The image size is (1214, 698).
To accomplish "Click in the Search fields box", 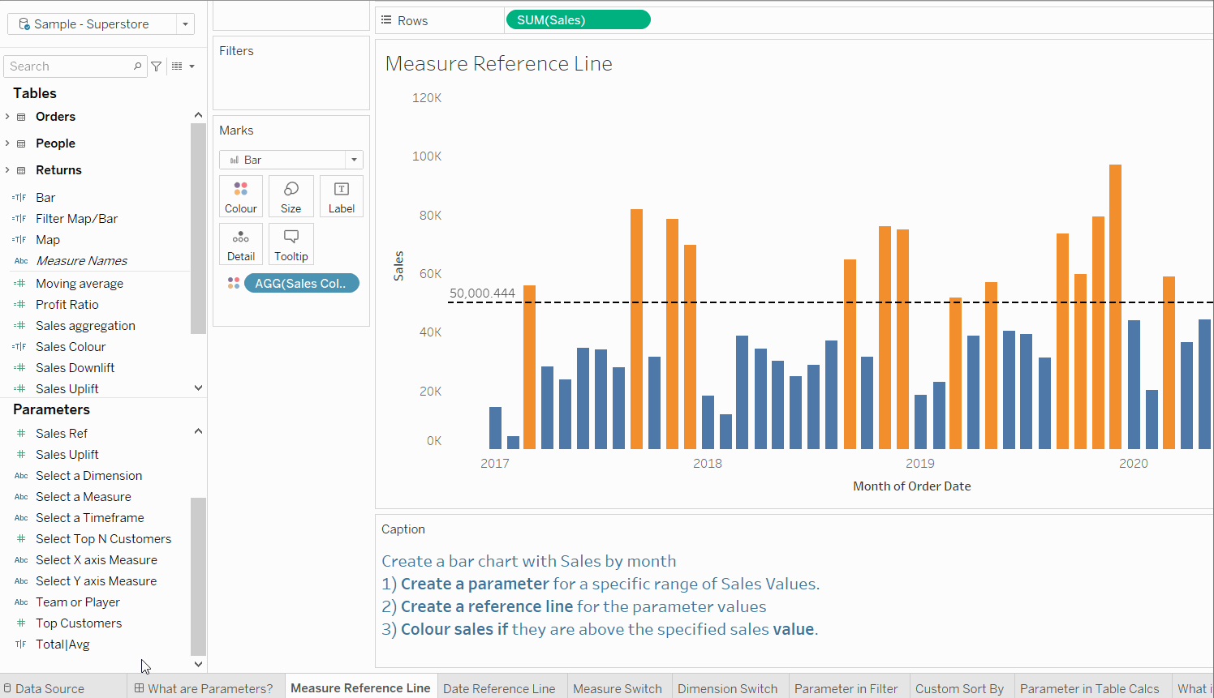I will [69, 66].
